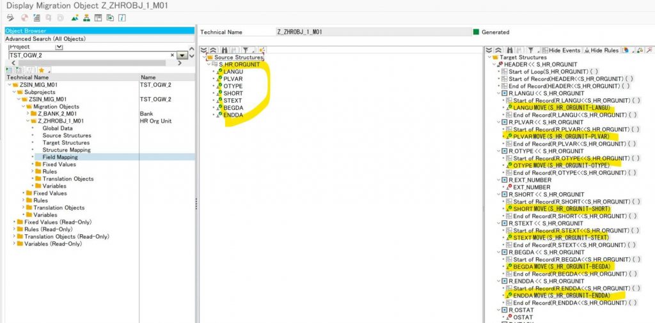Click the Technical Name column header

point(72,77)
